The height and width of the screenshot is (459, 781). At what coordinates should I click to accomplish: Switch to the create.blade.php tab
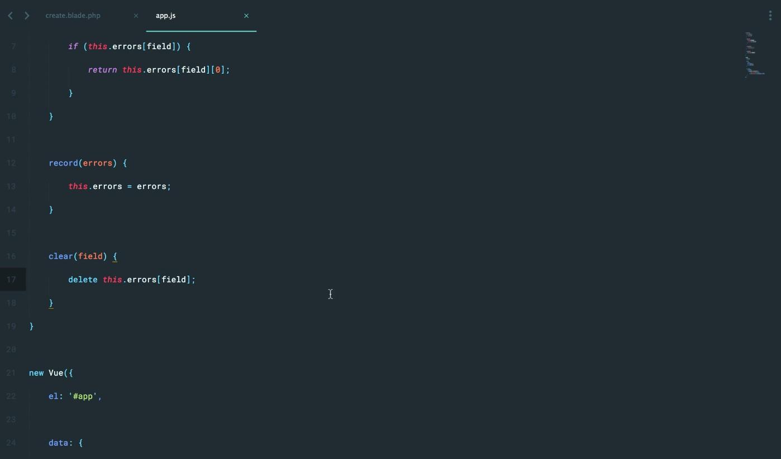tap(73, 16)
